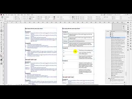132x99 pixels.
Task: Click the Align Left paragraph icon
Action: pyautogui.click(x=73, y=17)
